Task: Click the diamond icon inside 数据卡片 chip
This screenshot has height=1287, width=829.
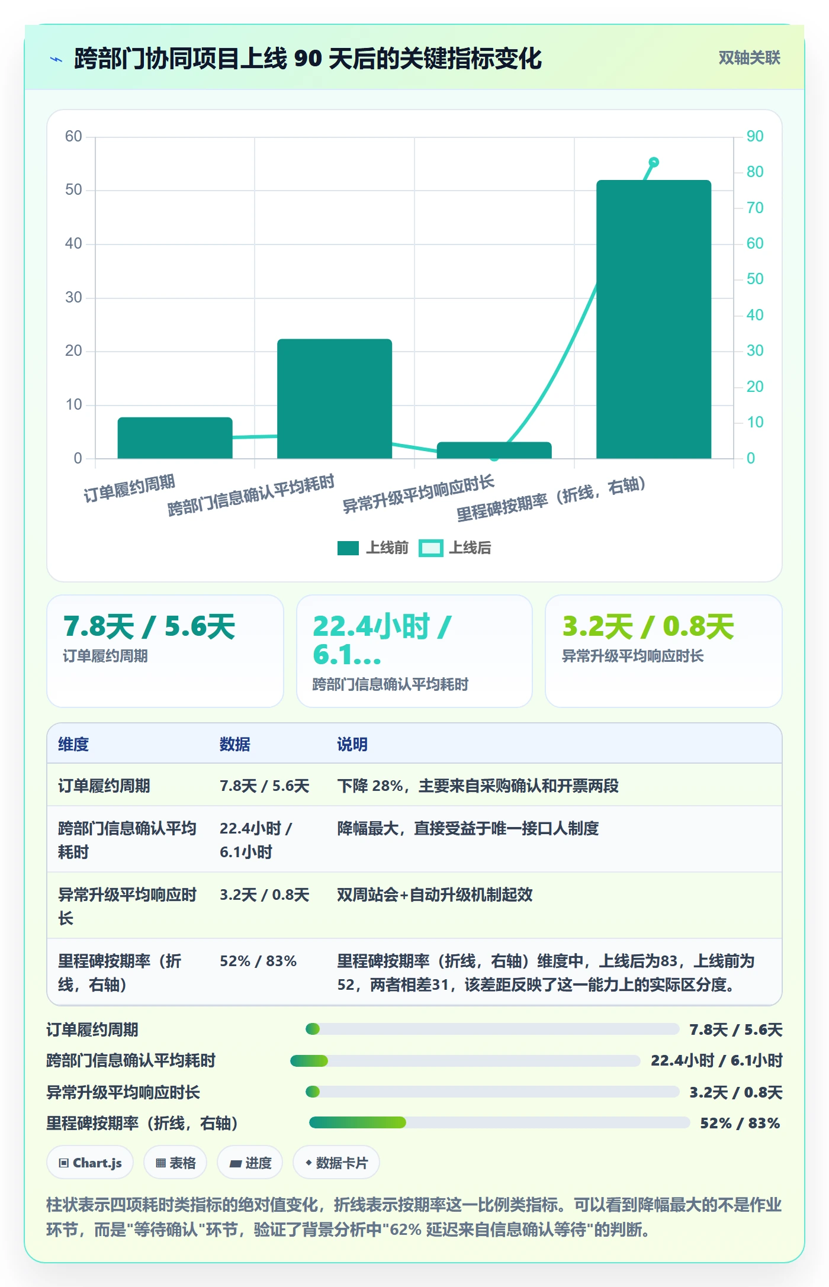Action: point(309,1163)
